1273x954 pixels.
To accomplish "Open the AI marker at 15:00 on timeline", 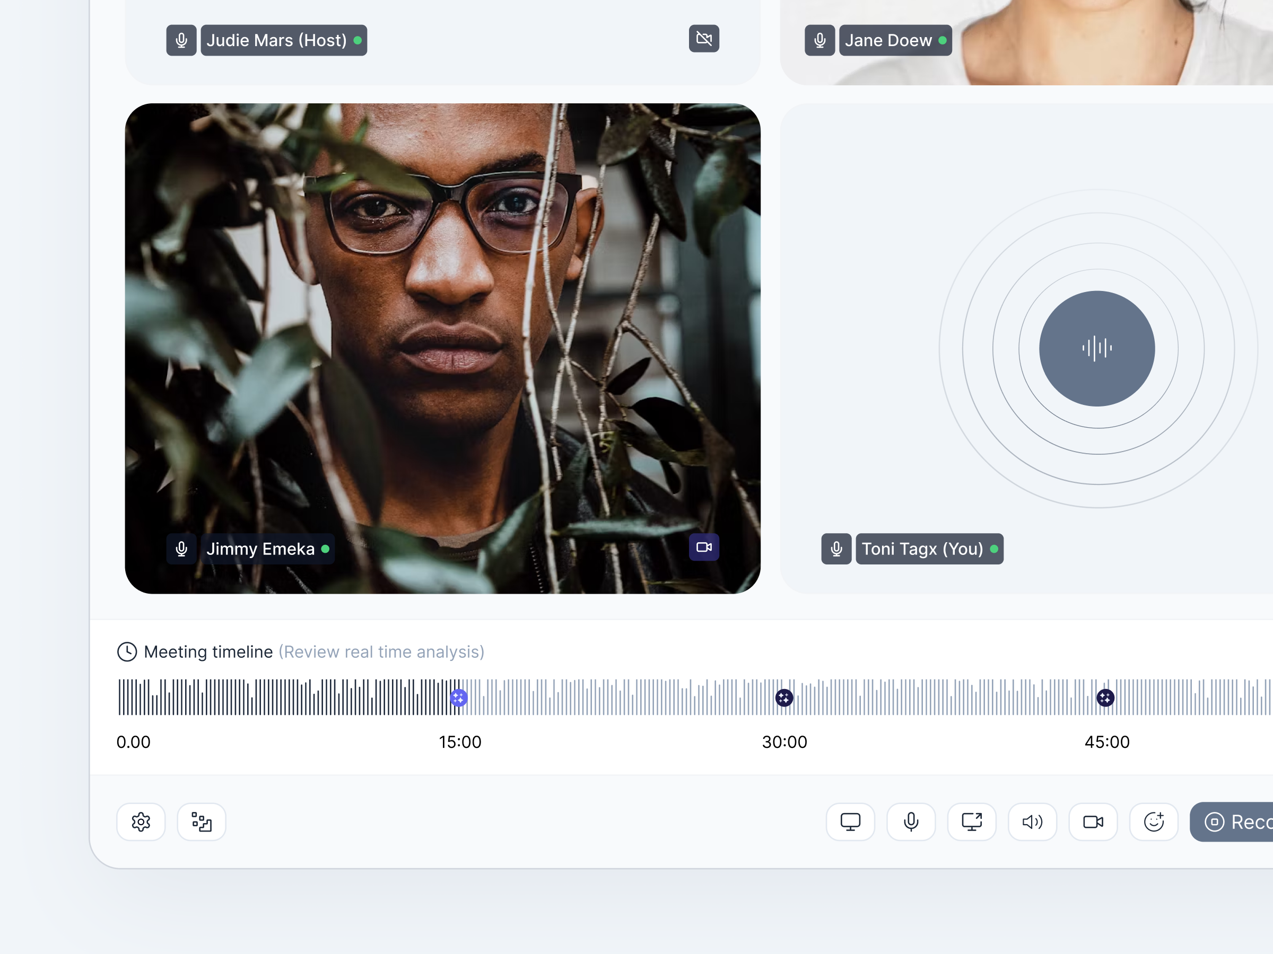I will coord(458,697).
